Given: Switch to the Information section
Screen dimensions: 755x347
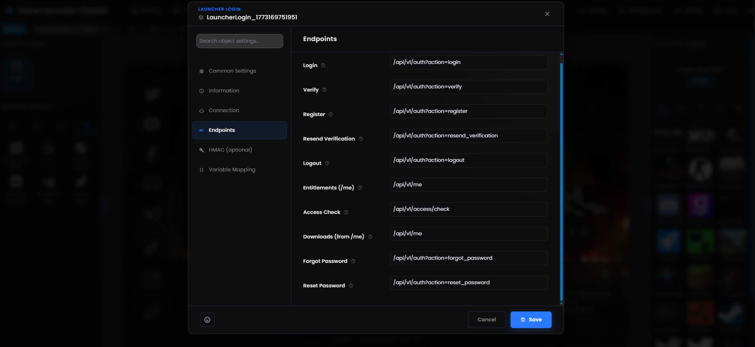Looking at the screenshot, I should tap(224, 91).
